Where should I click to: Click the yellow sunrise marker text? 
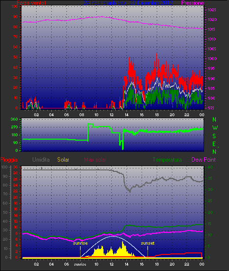[80, 243]
